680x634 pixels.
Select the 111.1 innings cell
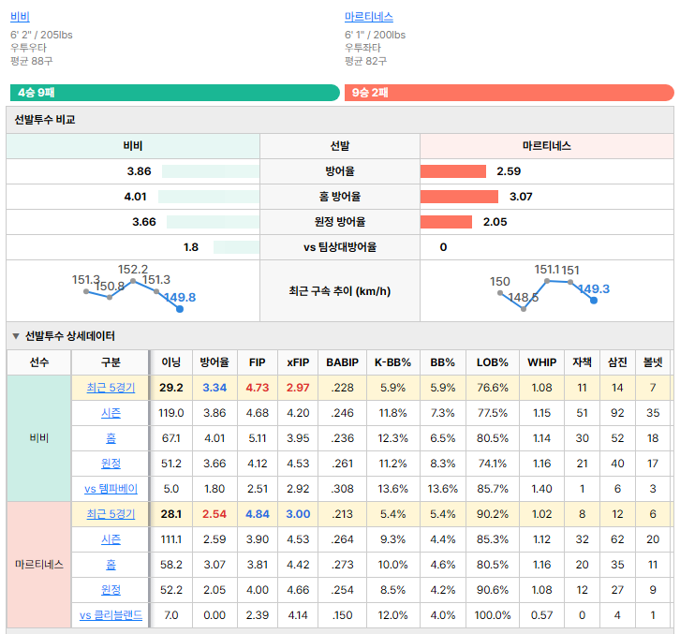[170, 539]
